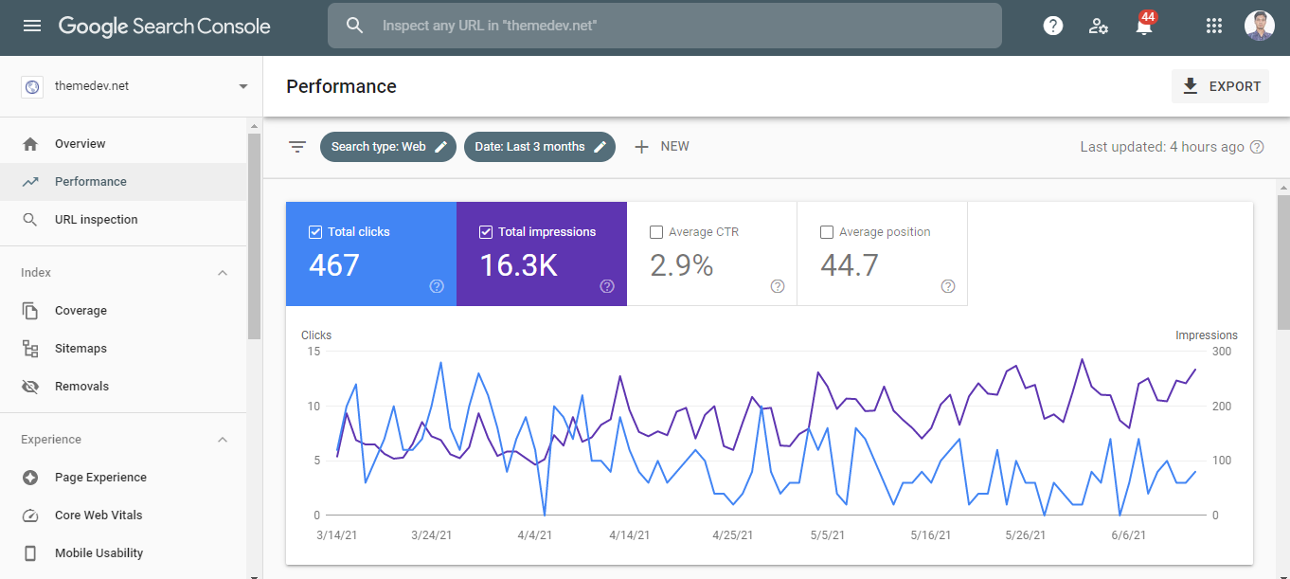Click inside the Inspect any URL field
This screenshot has height=579, width=1290.
pos(665,26)
